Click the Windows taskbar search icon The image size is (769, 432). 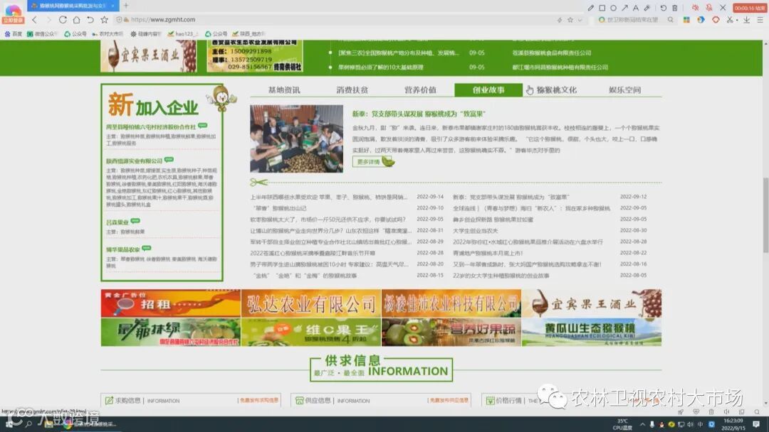coord(28,423)
